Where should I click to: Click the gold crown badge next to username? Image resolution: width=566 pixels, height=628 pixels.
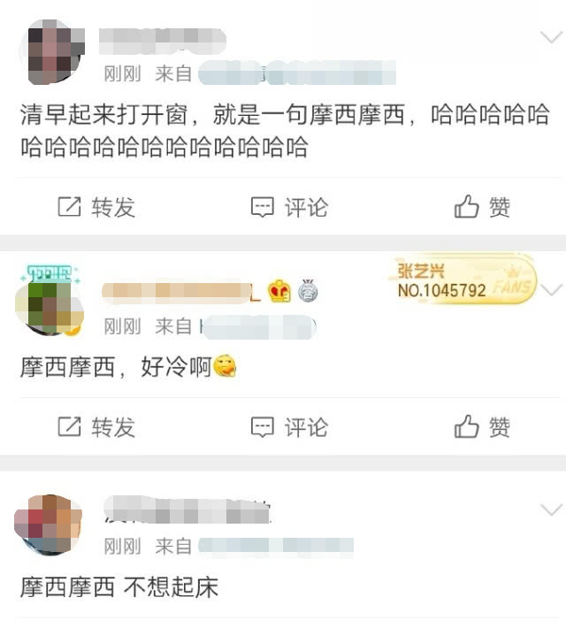tap(279, 291)
